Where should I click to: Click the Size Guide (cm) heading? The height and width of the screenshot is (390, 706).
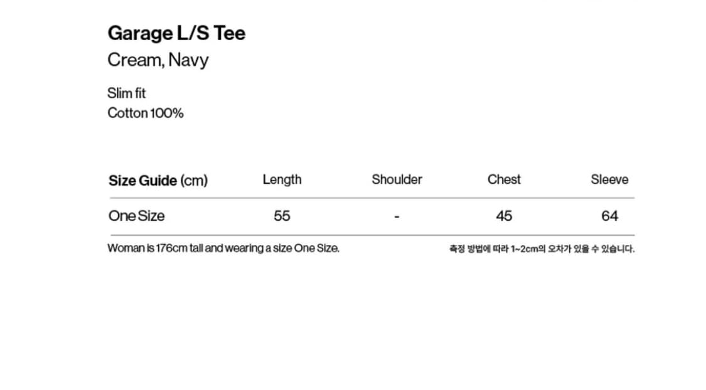158,181
